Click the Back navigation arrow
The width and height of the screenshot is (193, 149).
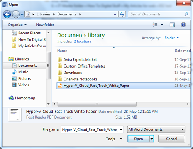7,14
